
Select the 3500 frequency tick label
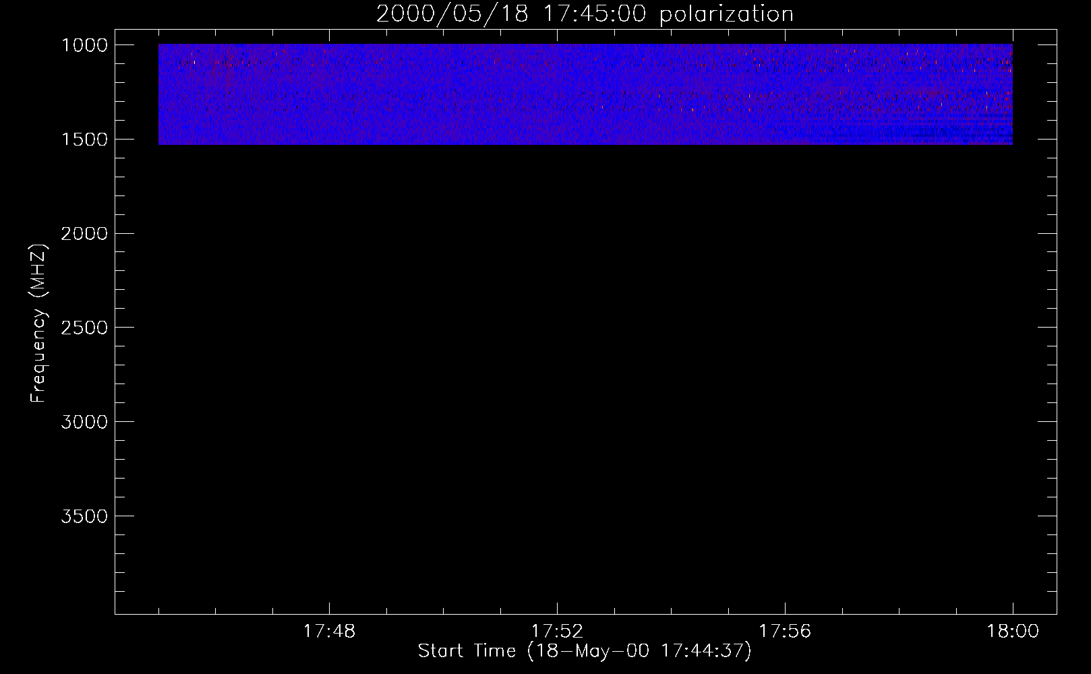click(84, 517)
